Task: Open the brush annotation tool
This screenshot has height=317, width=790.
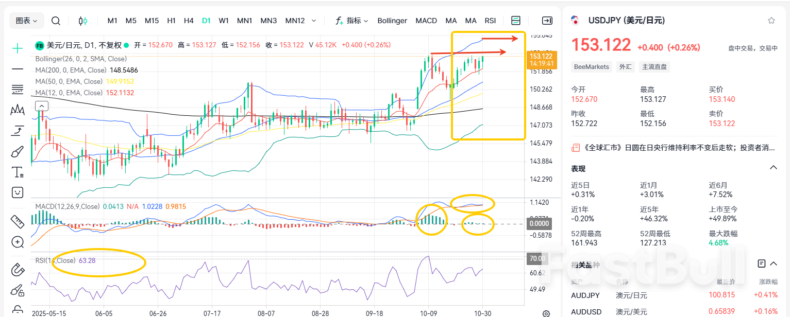Action: (x=17, y=151)
